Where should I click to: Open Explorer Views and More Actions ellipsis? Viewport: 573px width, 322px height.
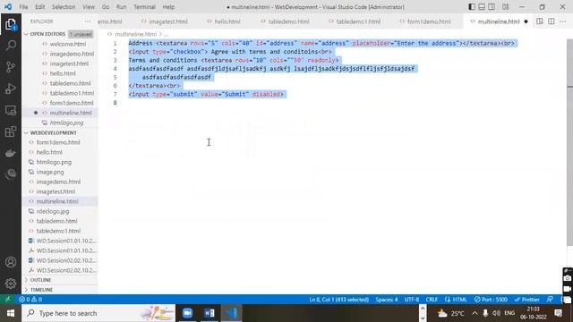pyautogui.click(x=88, y=21)
